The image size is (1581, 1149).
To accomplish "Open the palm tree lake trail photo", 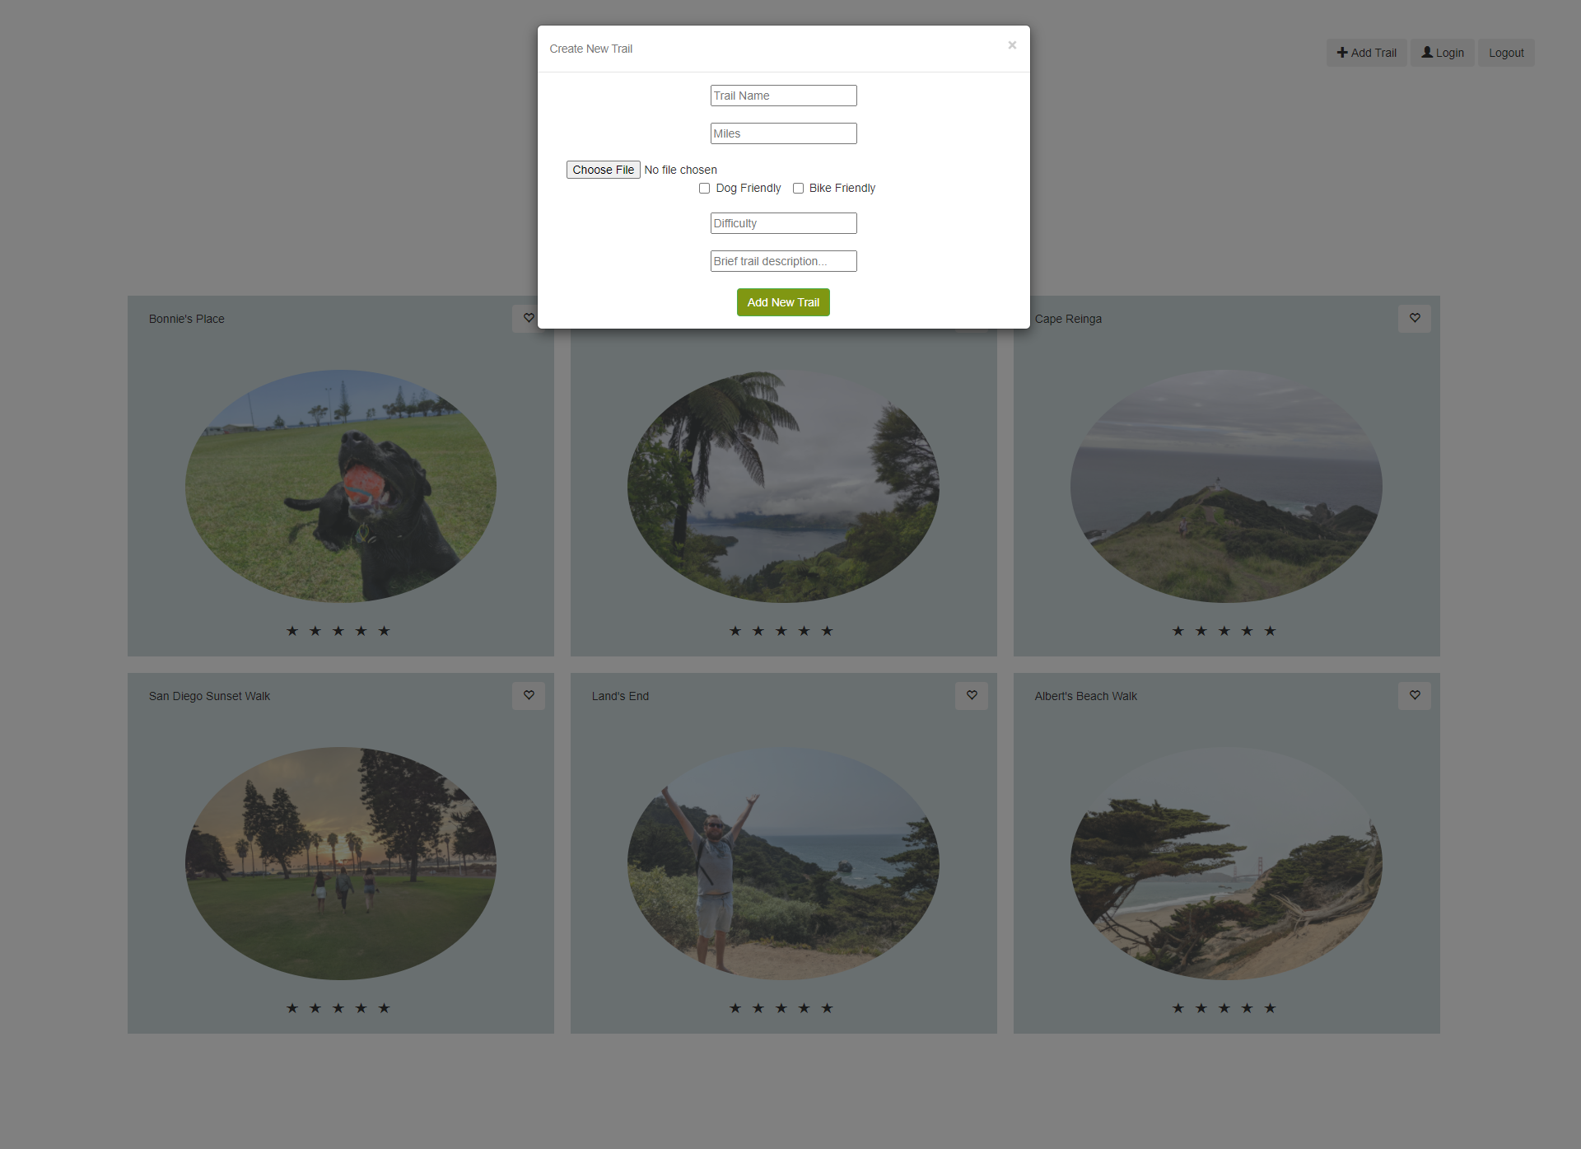I will tap(783, 486).
